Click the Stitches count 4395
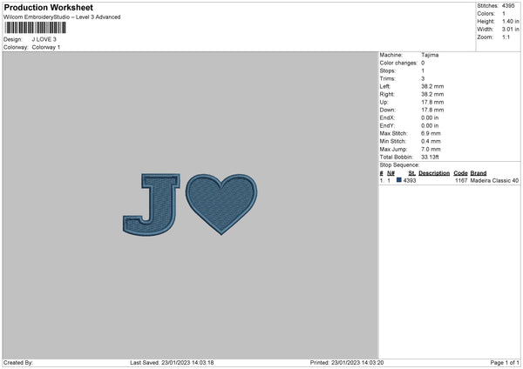Viewport: 523px width, 369px height. pyautogui.click(x=510, y=5)
